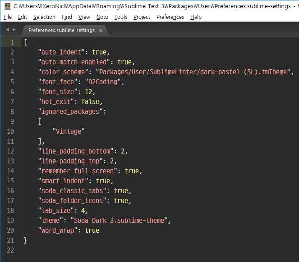Click the "color_scheme" key
299x262 pixels.
click(63, 72)
